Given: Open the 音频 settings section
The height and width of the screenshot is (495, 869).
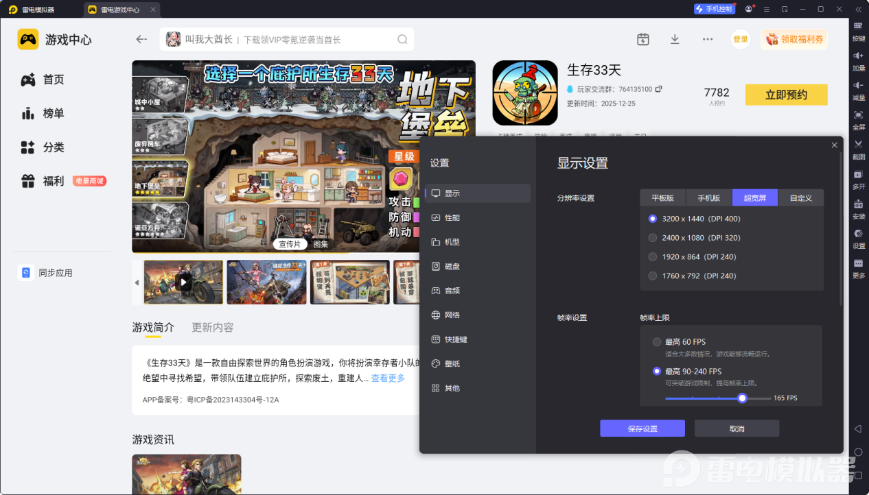Looking at the screenshot, I should 478,291.
